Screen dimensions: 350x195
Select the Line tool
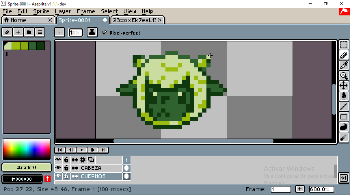[x=344, y=106]
